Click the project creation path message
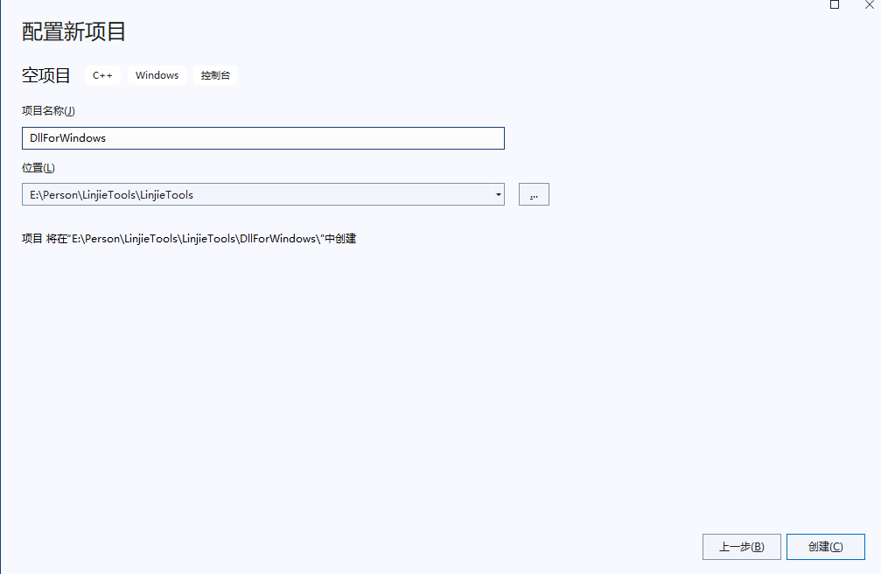The height and width of the screenshot is (574, 881). pos(189,239)
